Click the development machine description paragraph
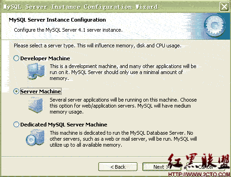 pyautogui.click(x=123, y=72)
